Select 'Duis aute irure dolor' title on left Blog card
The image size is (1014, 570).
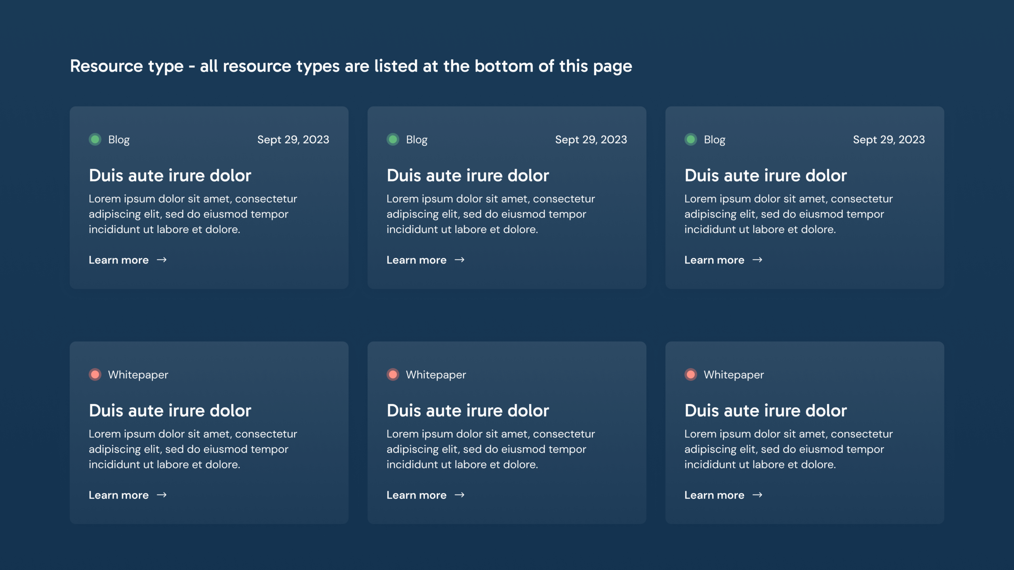click(170, 175)
